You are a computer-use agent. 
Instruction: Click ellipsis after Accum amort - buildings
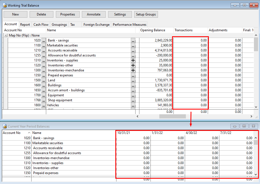133,90
